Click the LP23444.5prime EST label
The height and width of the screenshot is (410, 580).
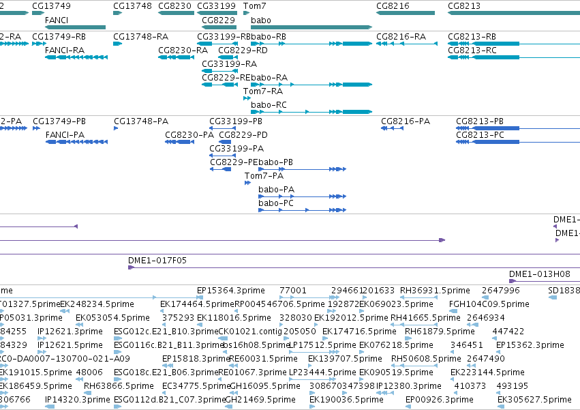(322, 372)
